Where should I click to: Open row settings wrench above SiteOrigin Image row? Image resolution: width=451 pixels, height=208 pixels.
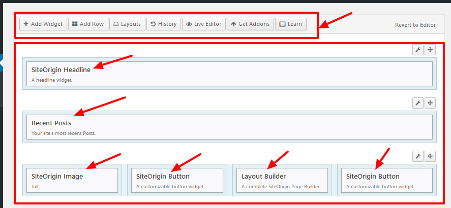click(x=418, y=156)
